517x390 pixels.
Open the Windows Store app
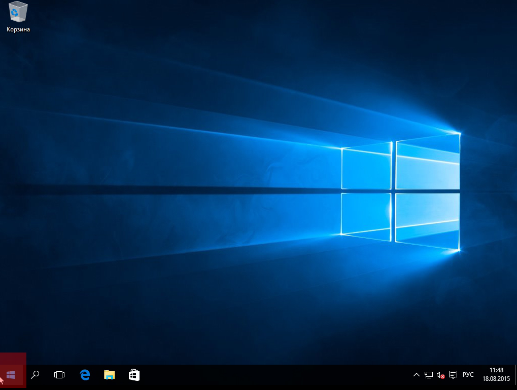coord(134,375)
